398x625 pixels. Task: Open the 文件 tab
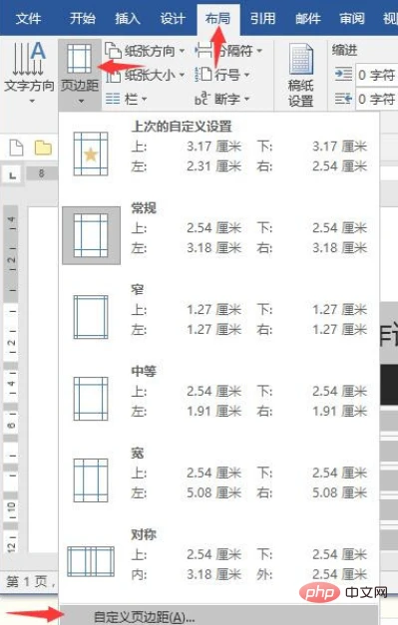pyautogui.click(x=28, y=18)
